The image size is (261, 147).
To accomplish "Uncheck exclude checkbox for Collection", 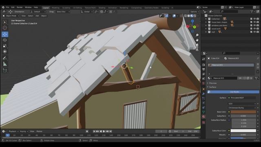I will point(251,19).
